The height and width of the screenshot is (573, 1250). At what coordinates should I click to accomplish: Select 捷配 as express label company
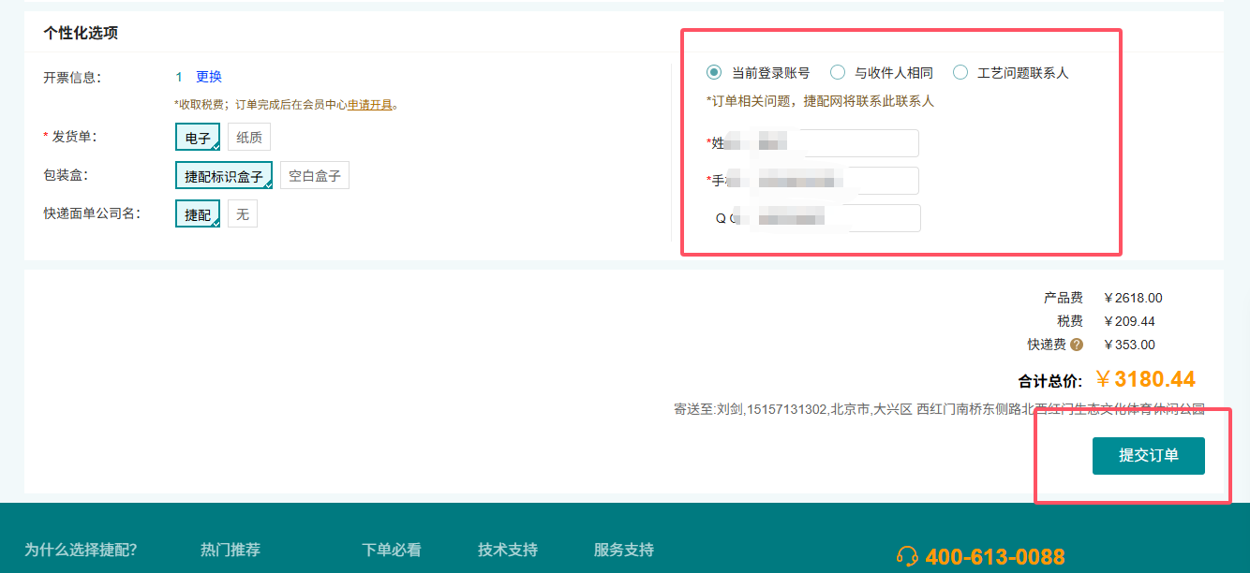(198, 214)
